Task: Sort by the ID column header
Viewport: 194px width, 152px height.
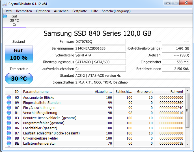Action: pos(17,91)
